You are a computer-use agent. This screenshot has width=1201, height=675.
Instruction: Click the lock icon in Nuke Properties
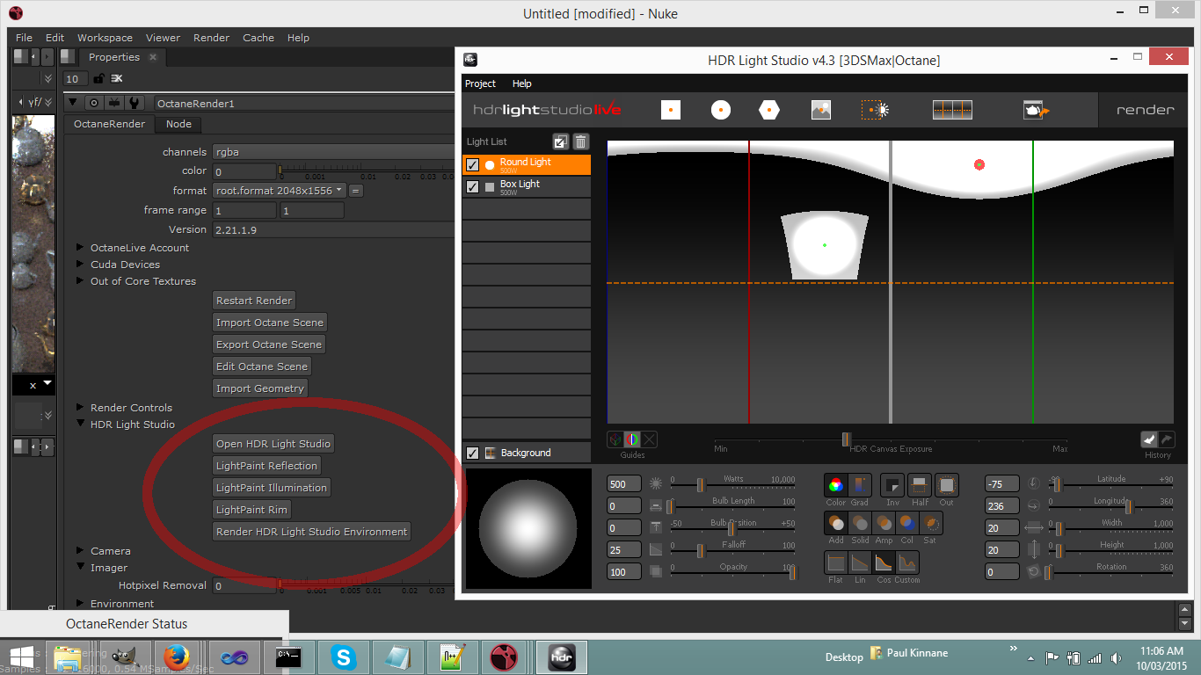click(98, 79)
